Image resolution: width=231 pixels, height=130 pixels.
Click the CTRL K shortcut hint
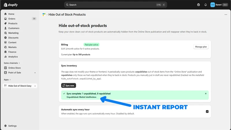point(161,5)
